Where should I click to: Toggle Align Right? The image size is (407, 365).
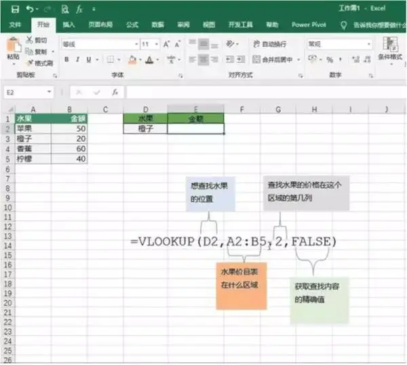(214, 60)
